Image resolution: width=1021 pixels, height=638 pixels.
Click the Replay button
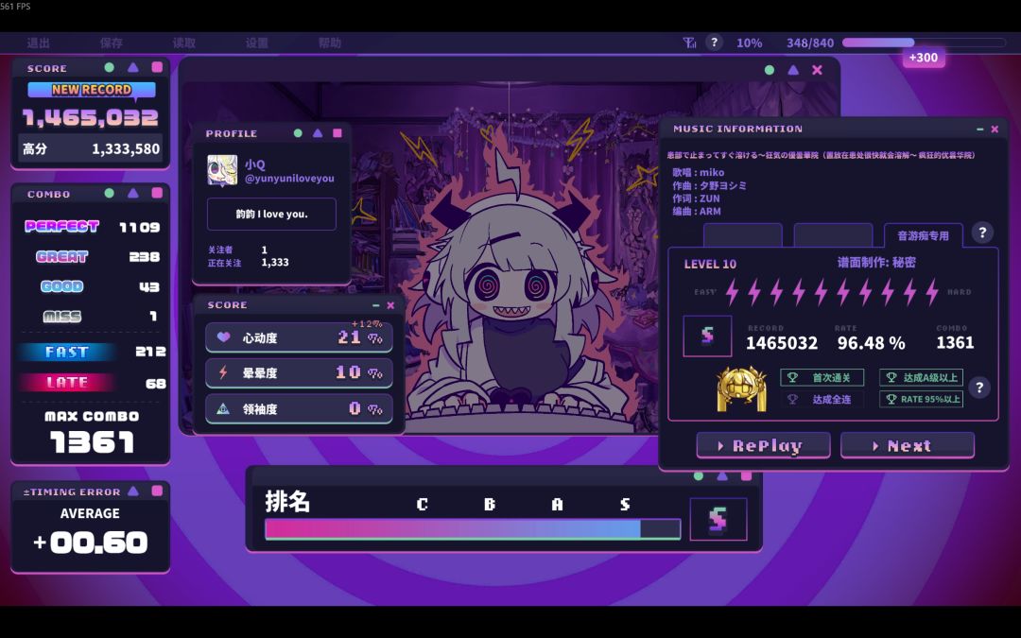pos(763,446)
